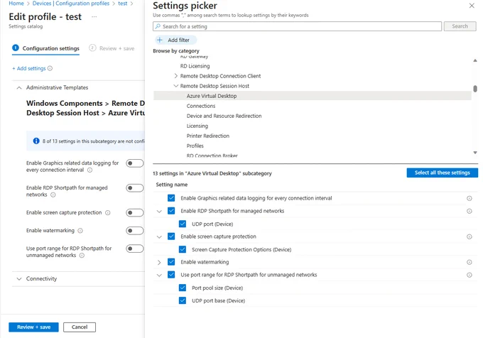
Task: Select Device and Resource Redirection category
Action: [224, 116]
